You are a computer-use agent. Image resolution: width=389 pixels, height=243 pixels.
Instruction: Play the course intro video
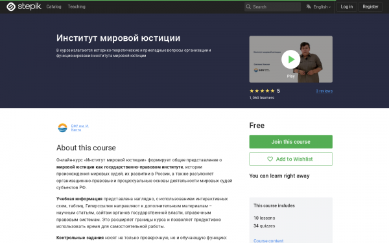click(x=290, y=59)
